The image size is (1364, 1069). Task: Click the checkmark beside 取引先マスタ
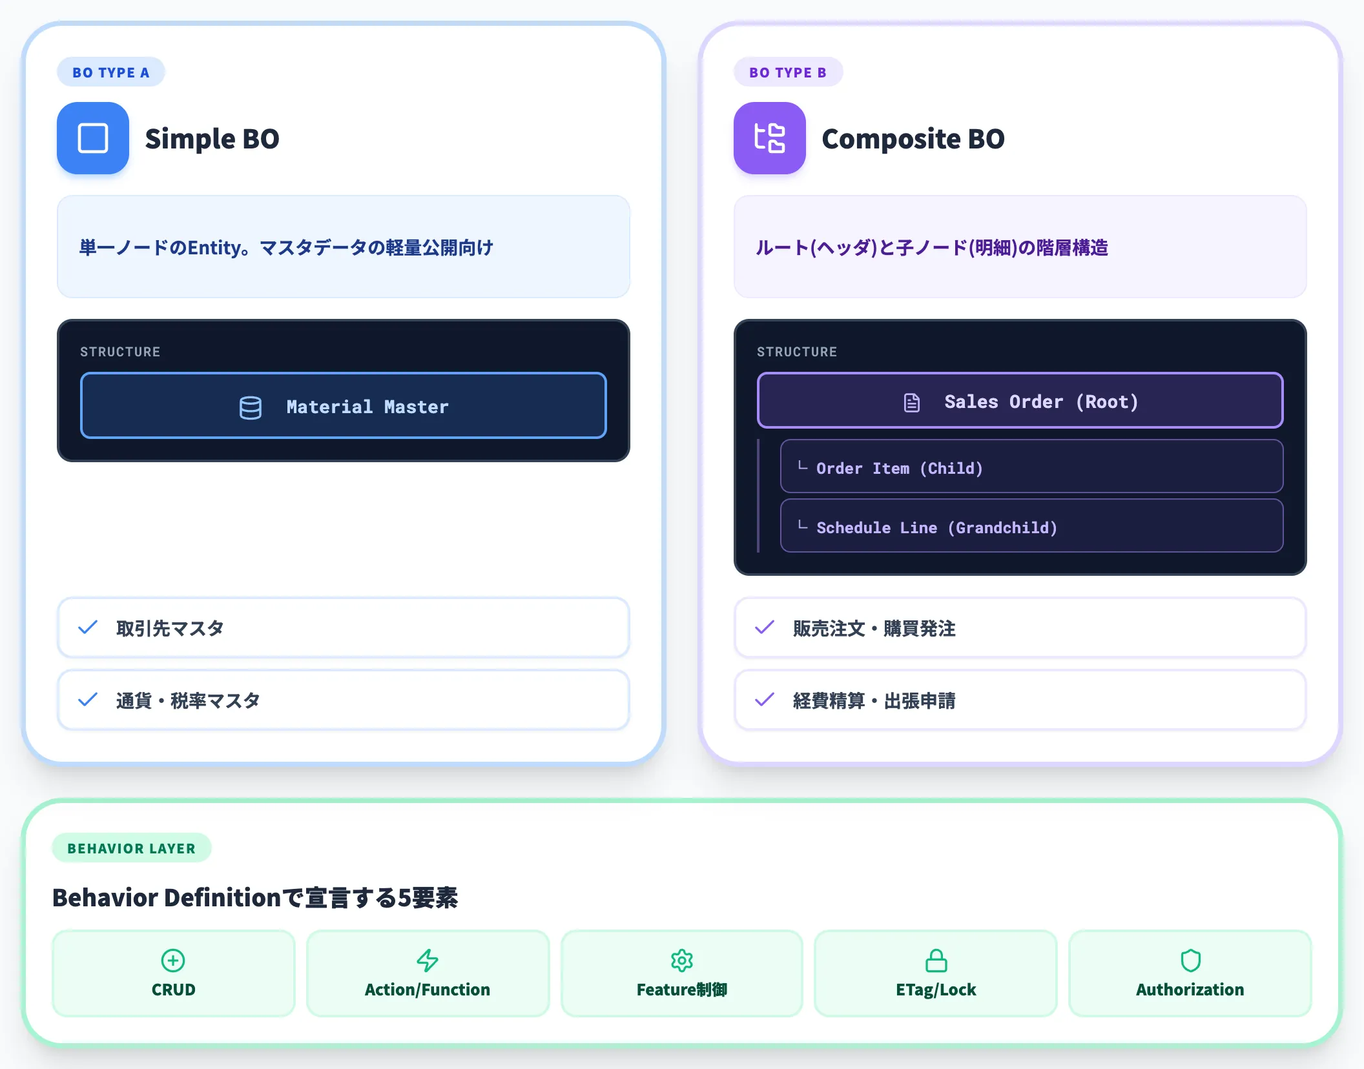[x=88, y=627]
